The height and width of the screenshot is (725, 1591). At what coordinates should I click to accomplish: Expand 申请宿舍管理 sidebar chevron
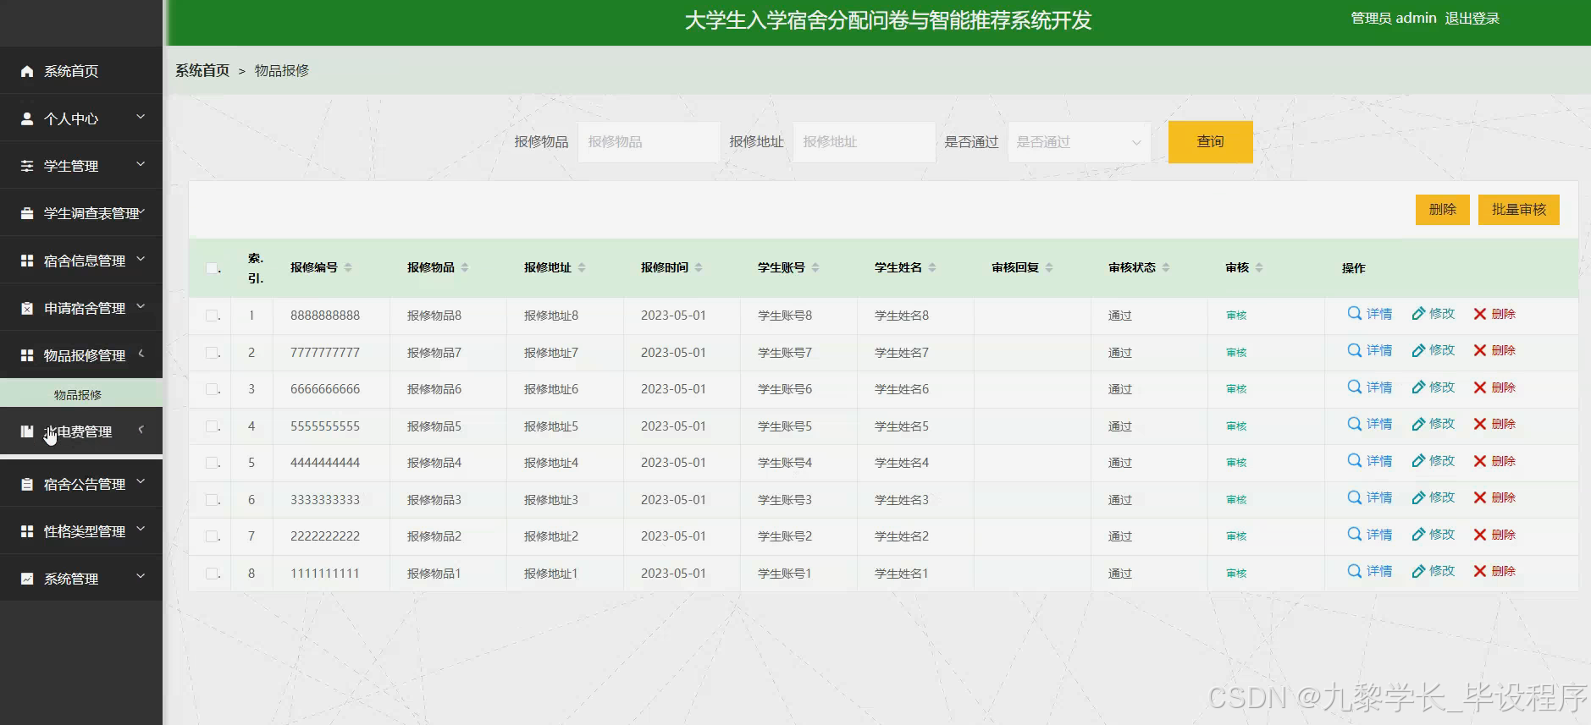141,306
